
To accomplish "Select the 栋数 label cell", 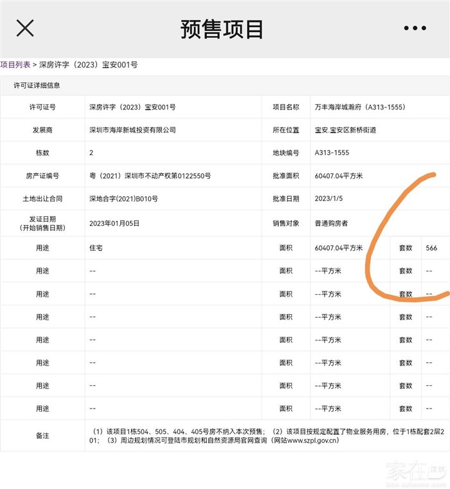I will coord(42,152).
